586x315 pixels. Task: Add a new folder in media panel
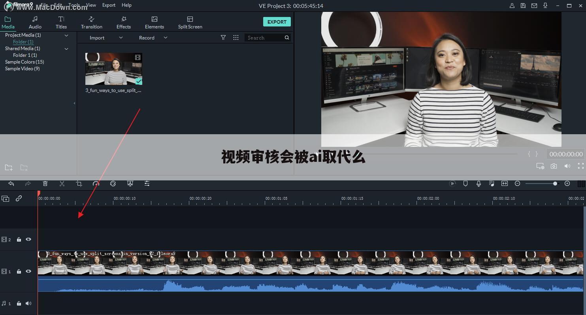pyautogui.click(x=9, y=167)
